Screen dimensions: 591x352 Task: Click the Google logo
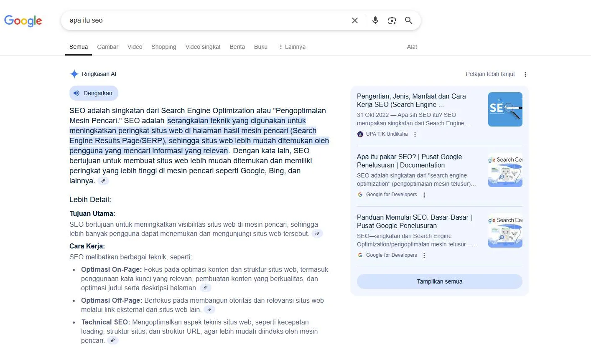click(x=23, y=20)
